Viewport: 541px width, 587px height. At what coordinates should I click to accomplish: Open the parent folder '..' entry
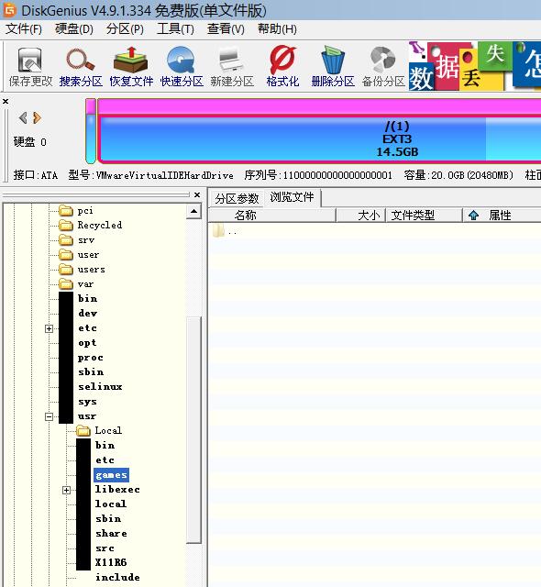[225, 231]
